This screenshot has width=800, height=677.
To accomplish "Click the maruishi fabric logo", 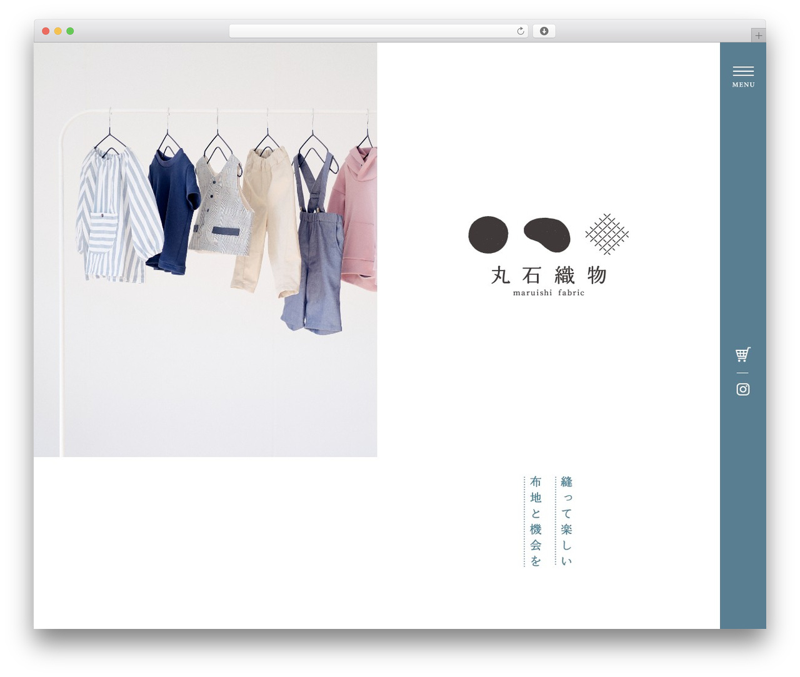I will pos(548,255).
